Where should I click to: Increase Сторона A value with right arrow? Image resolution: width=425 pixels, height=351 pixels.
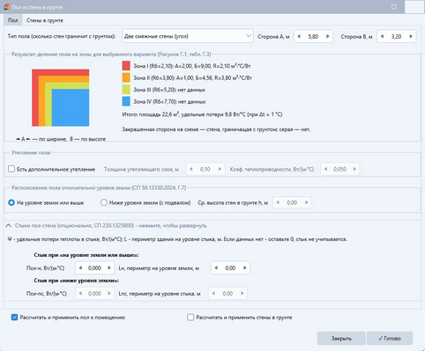[328, 36]
